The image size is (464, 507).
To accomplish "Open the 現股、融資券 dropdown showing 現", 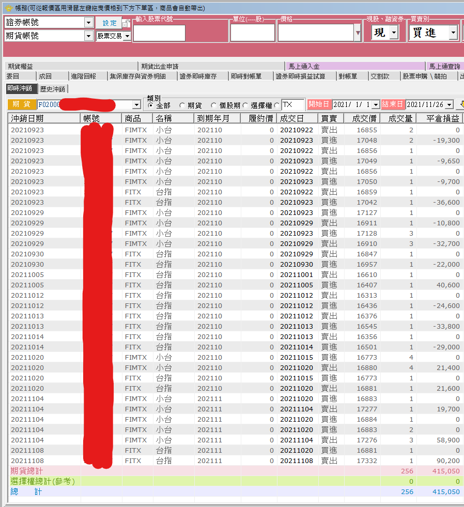I will click(x=394, y=33).
